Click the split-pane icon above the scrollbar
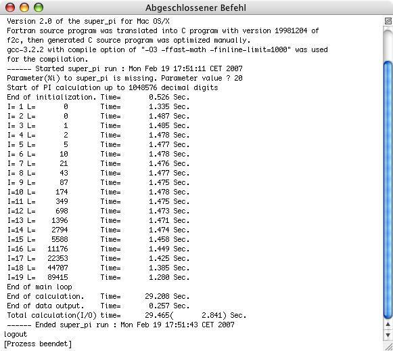 (x=388, y=21)
